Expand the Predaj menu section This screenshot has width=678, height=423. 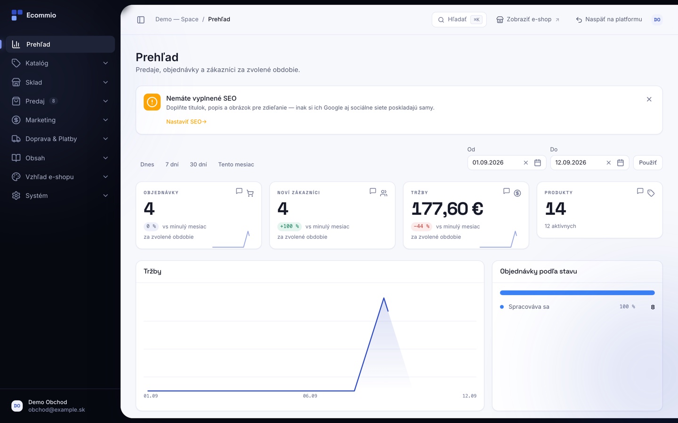(x=60, y=101)
